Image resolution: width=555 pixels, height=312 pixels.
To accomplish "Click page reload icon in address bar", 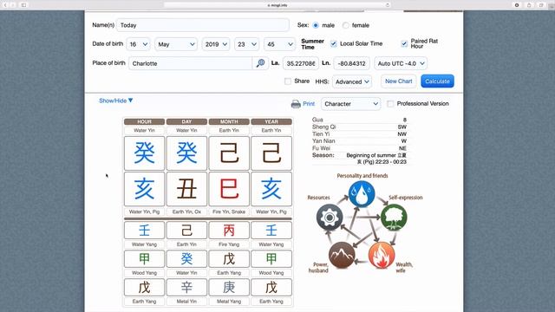I will click(x=388, y=5).
